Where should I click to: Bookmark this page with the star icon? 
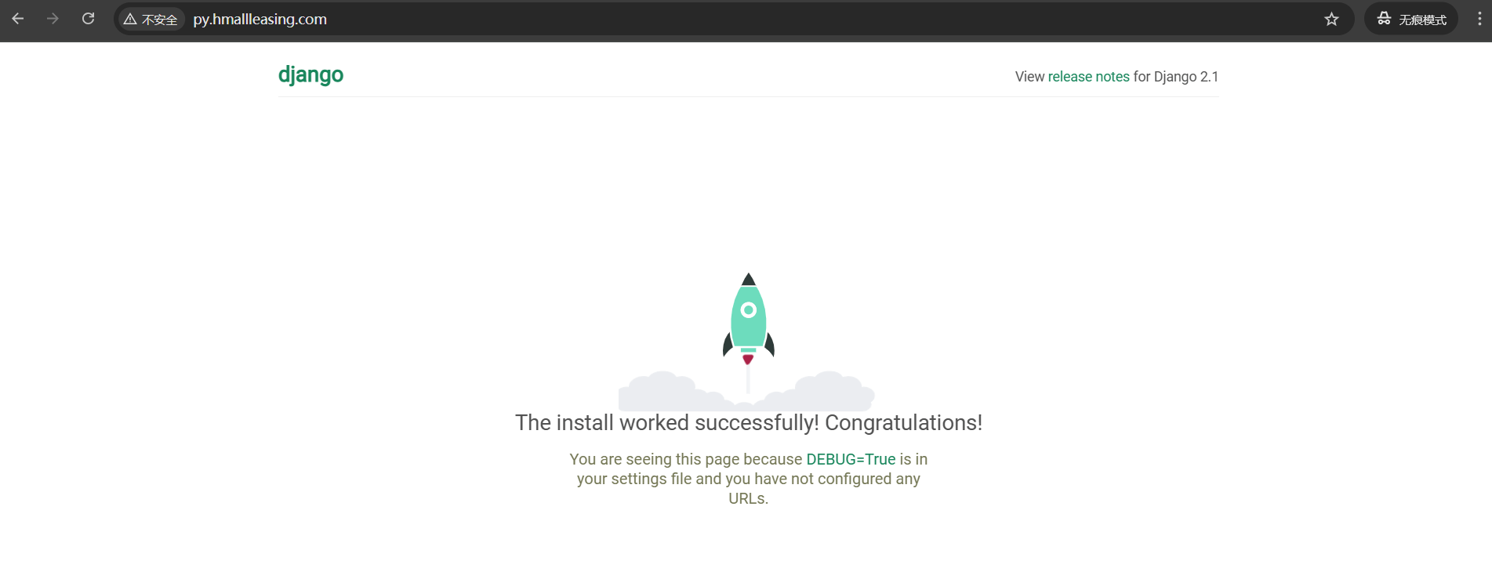(x=1331, y=20)
